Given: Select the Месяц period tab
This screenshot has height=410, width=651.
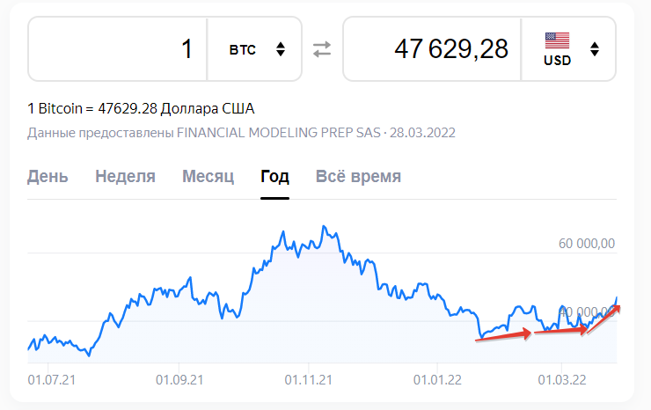Looking at the screenshot, I should coord(208,177).
